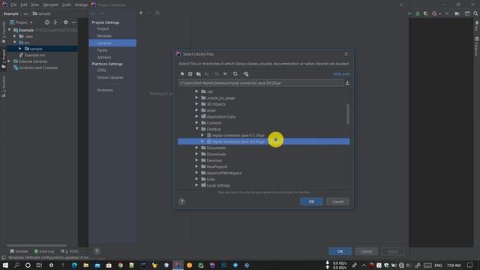Help icon in Select Library Files dialog

pos(181,202)
